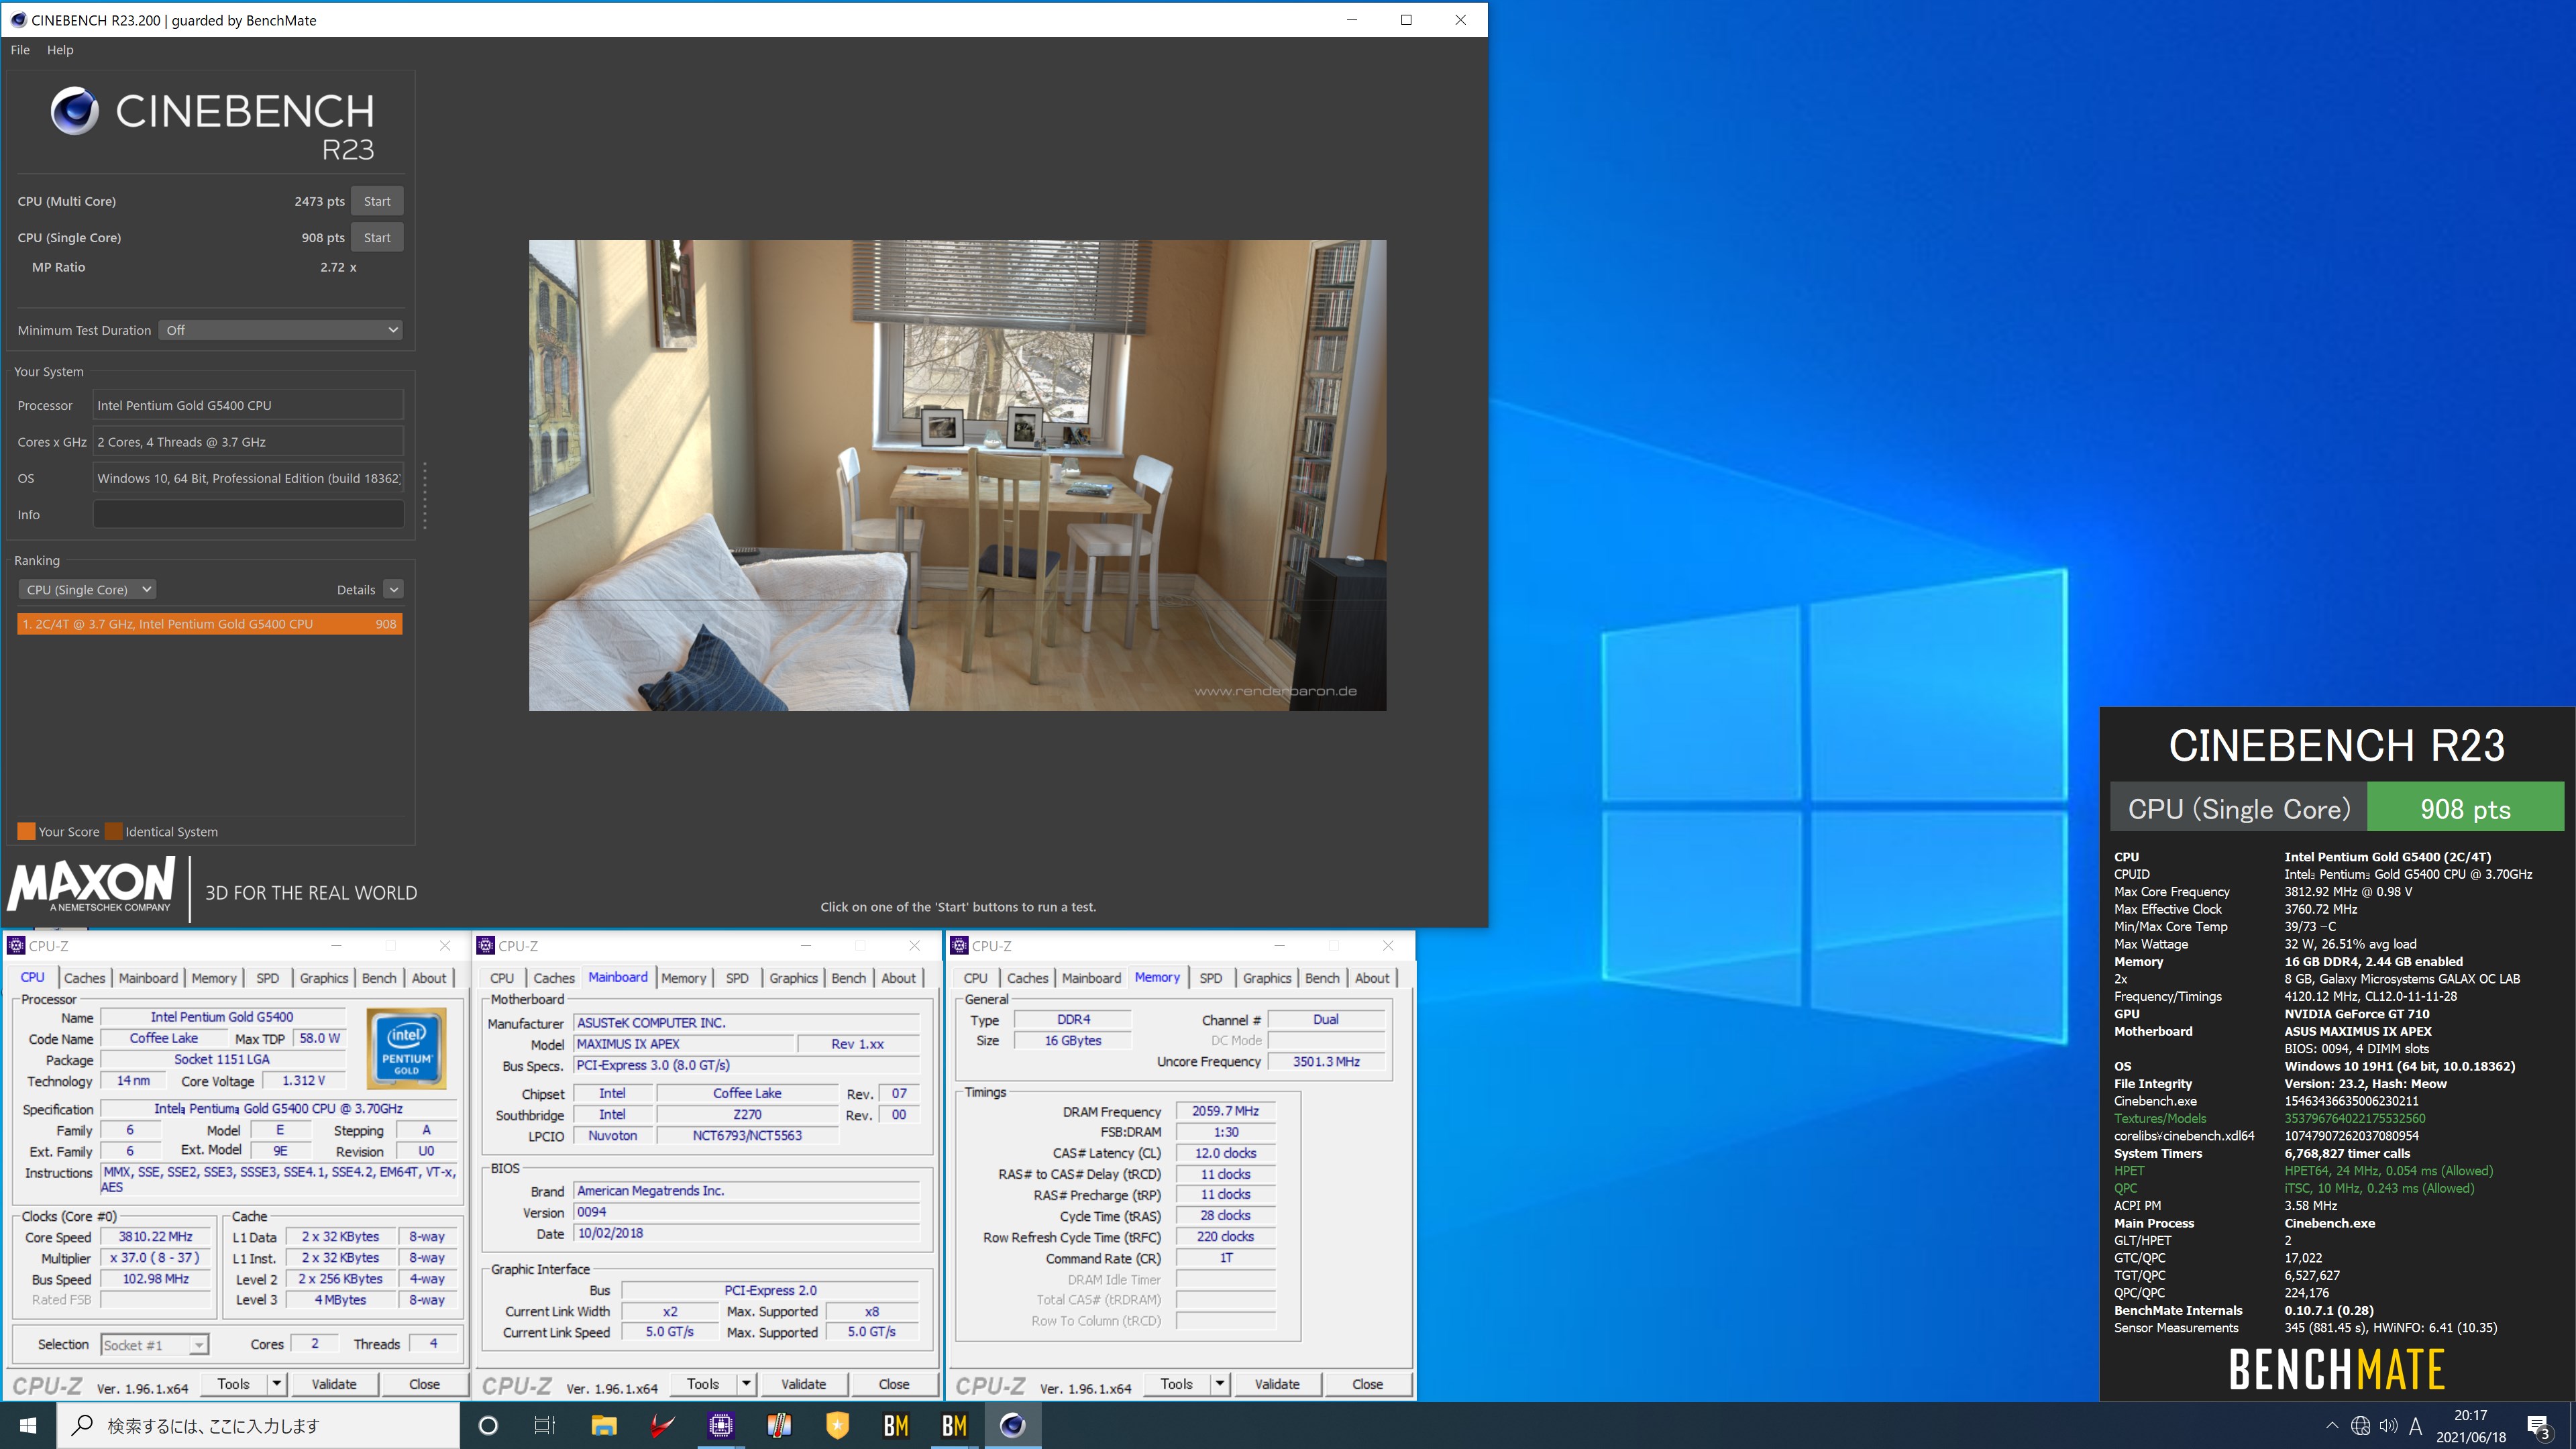Open the File menu in Cinebench
Viewport: 2576px width, 1449px height.
coord(20,50)
